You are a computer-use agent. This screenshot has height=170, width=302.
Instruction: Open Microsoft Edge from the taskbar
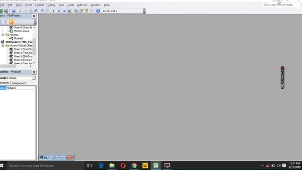(x=101, y=166)
